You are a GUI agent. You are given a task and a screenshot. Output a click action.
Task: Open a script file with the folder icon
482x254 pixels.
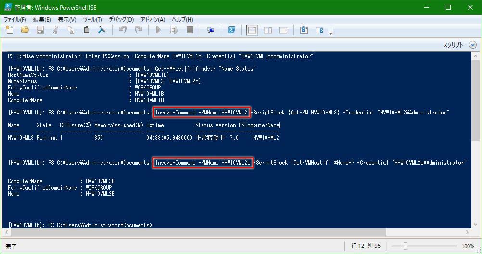click(25, 30)
